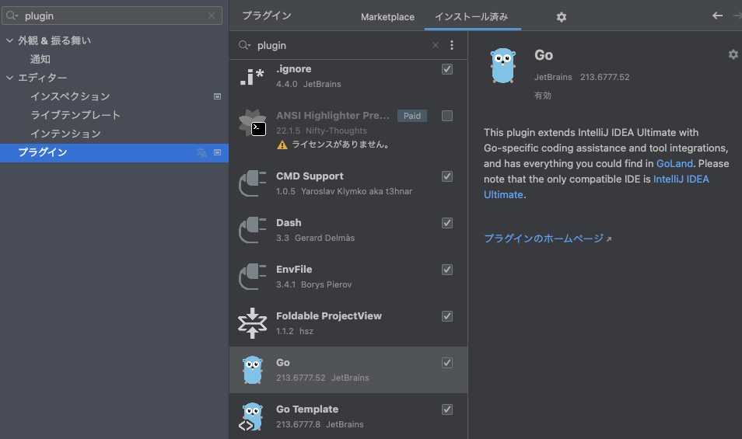The height and width of the screenshot is (439, 742).
Task: Click the ANSI Highlighter plugin icon
Action: click(x=252, y=123)
